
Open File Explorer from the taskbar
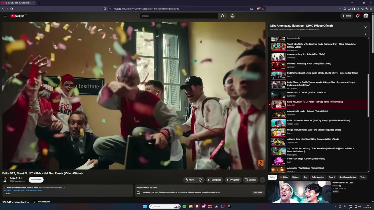pos(191,206)
